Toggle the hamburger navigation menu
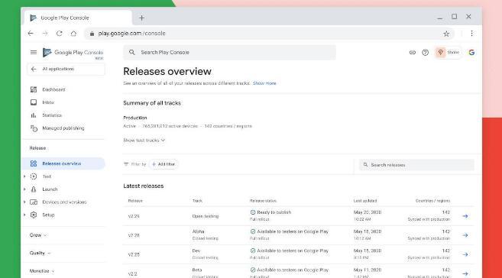The width and height of the screenshot is (502, 278). point(34,52)
